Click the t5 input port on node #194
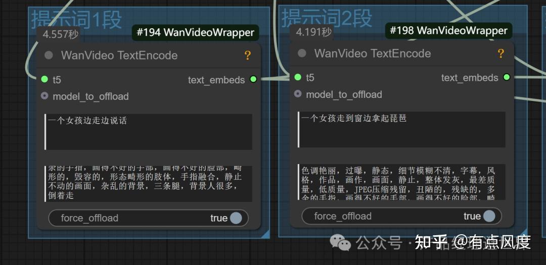The height and width of the screenshot is (265, 546). pyautogui.click(x=44, y=79)
